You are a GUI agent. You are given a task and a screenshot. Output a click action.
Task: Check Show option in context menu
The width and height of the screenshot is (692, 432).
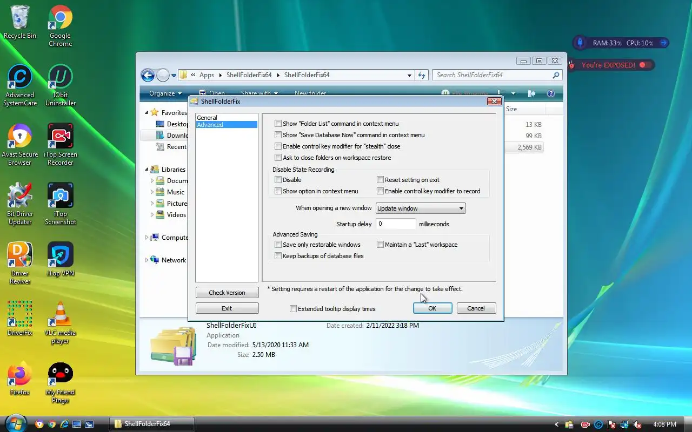(x=278, y=191)
